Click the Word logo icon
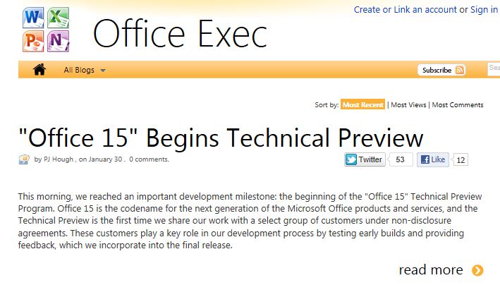 click(x=33, y=18)
